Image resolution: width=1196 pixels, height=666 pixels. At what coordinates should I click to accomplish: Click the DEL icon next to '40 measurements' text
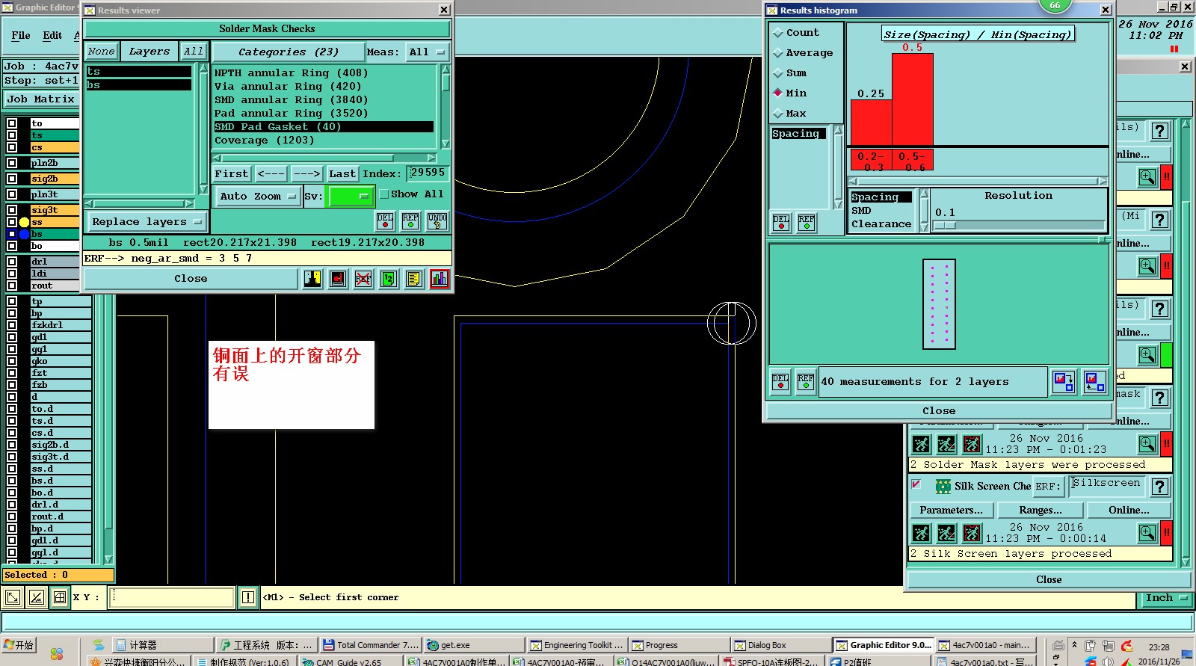pos(780,383)
